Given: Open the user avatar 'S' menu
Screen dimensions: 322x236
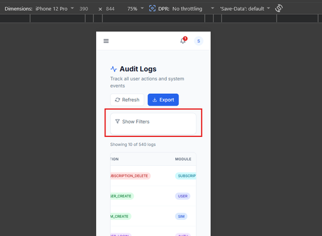Looking at the screenshot, I should pyautogui.click(x=198, y=41).
